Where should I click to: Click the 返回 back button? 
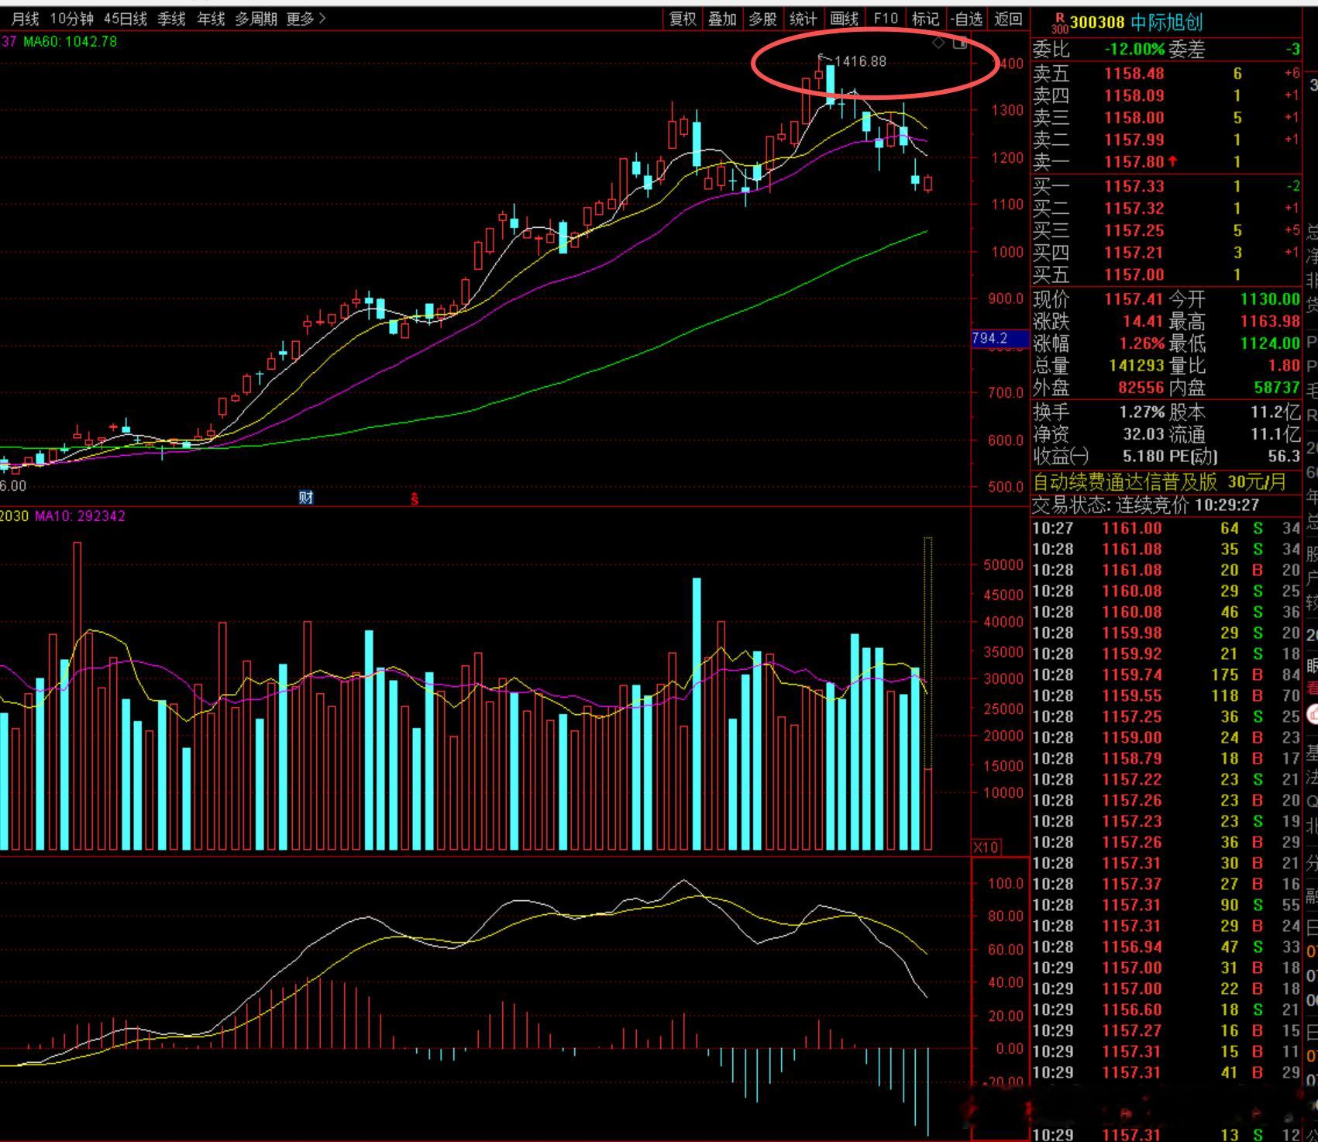coord(1008,19)
